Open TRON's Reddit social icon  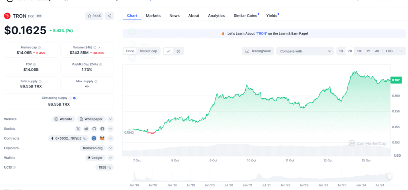coord(86,129)
